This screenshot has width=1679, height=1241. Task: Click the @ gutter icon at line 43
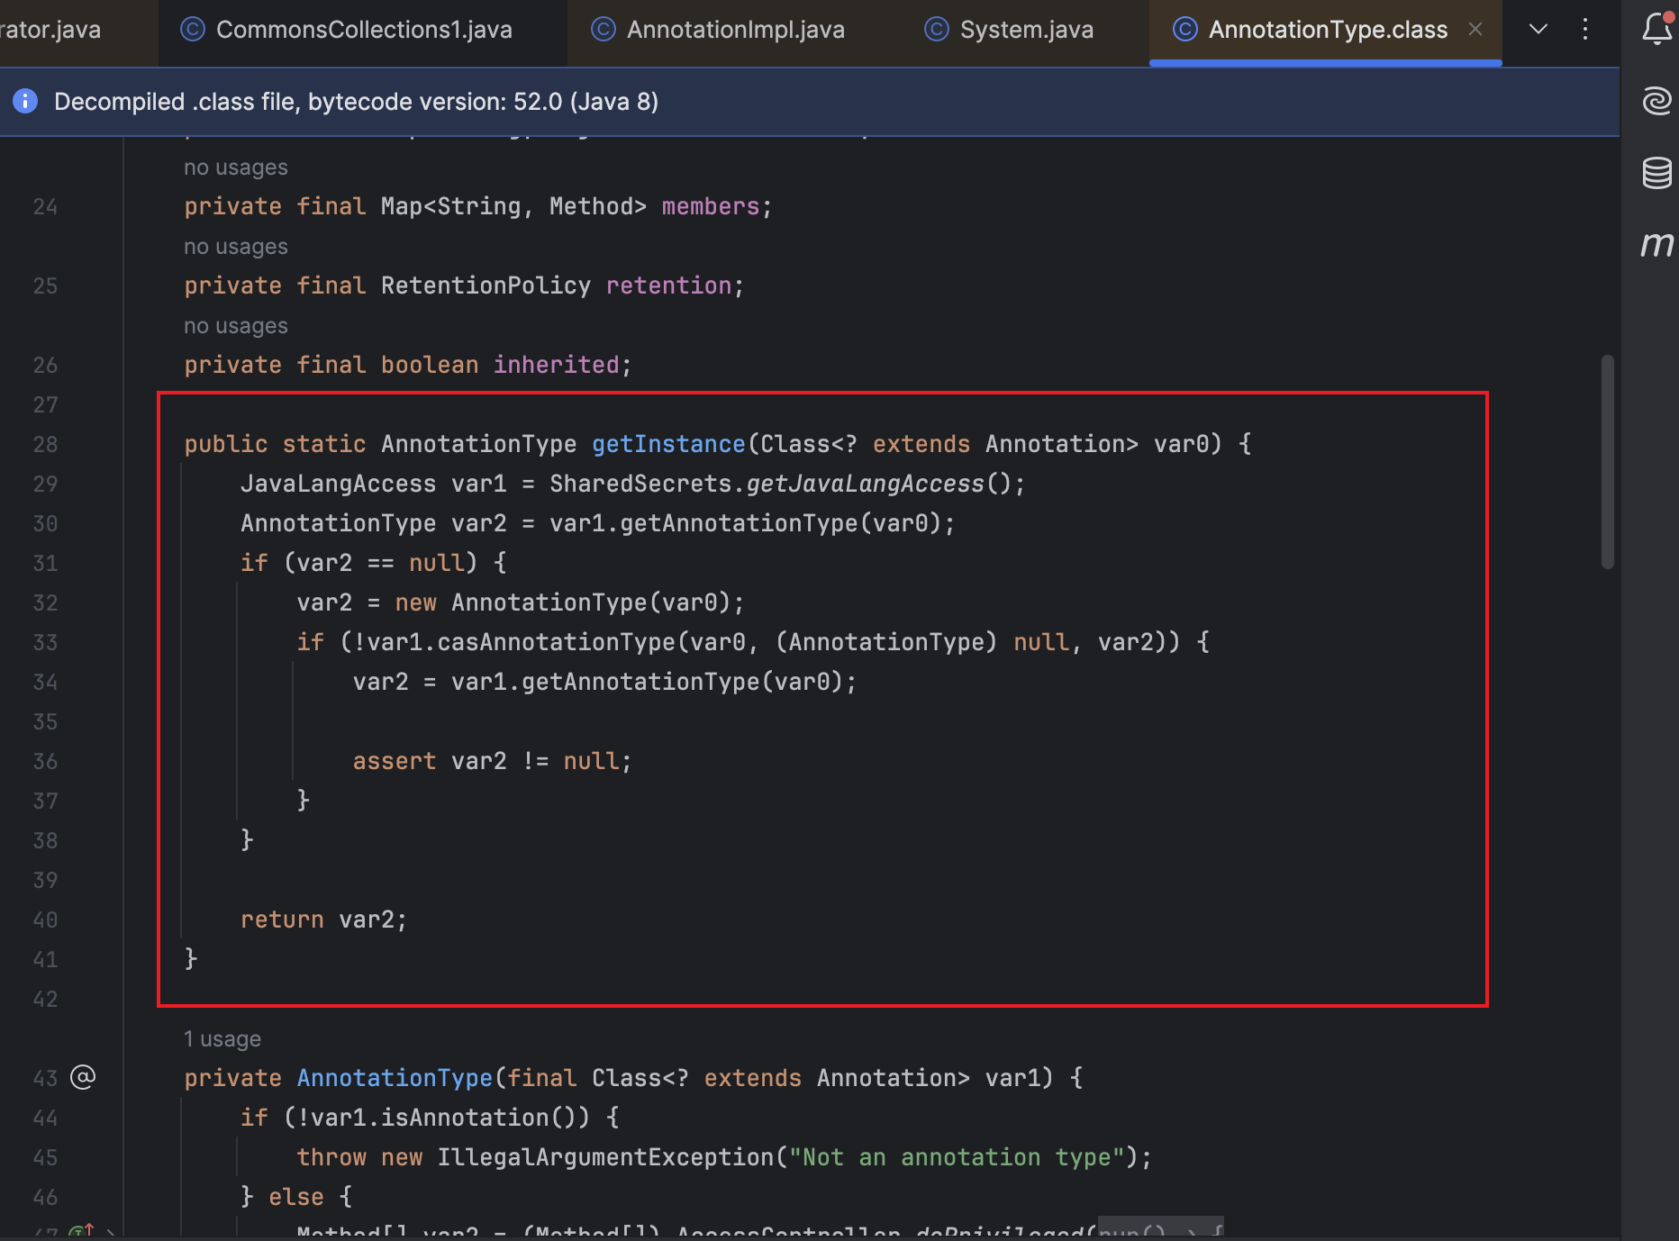click(x=83, y=1077)
